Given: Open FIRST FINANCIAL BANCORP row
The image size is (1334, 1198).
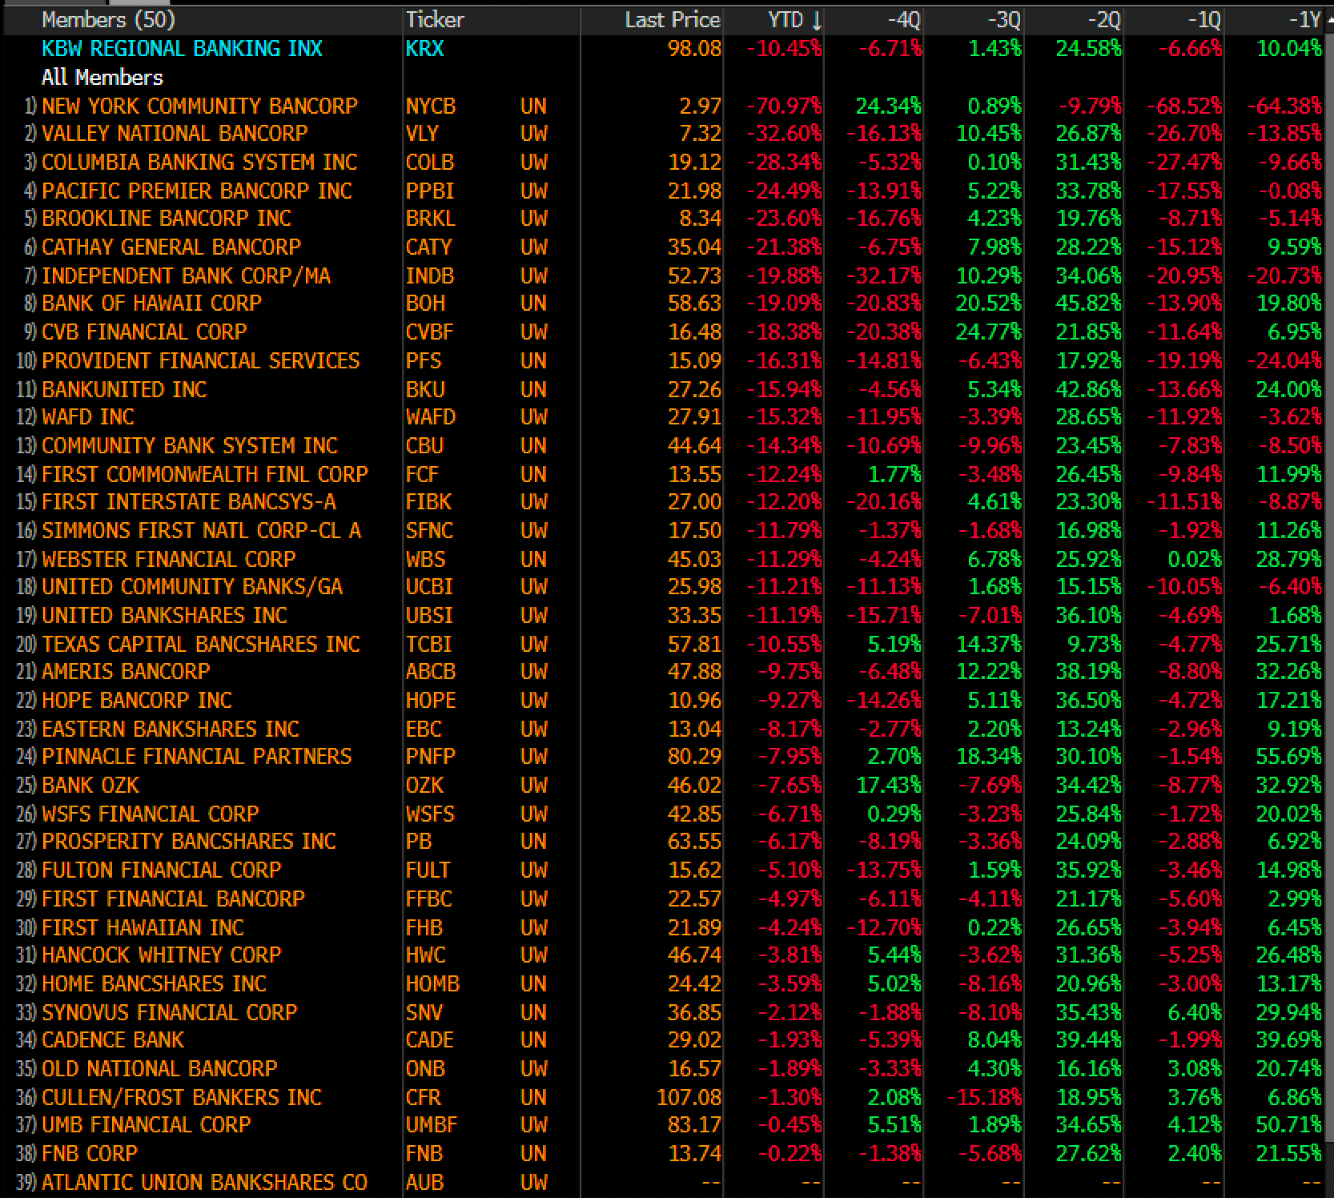Looking at the screenshot, I should coord(665,898).
